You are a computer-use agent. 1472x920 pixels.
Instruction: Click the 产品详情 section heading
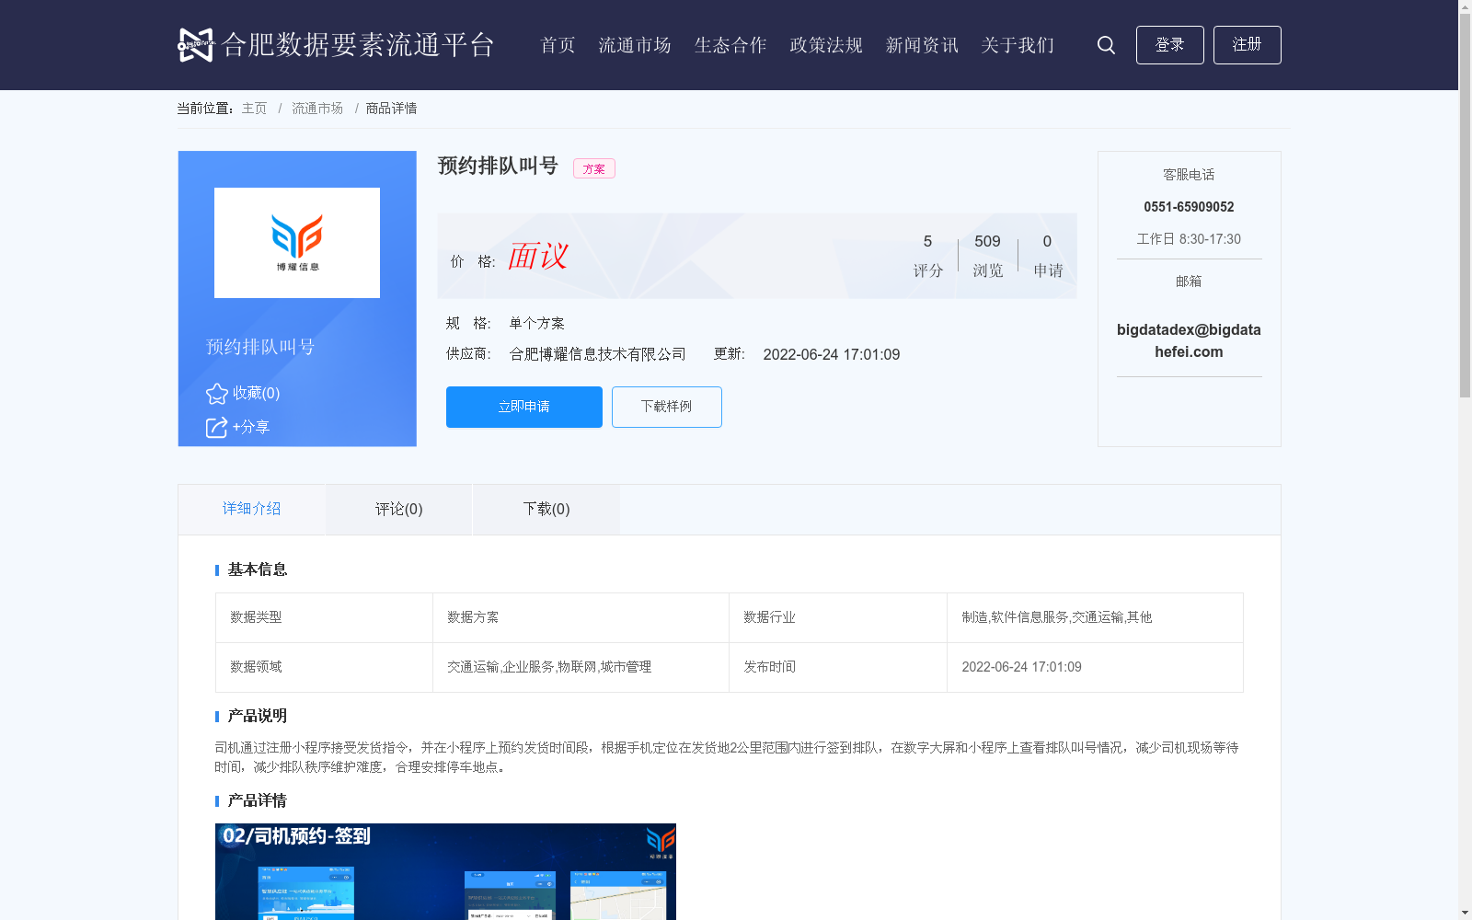(x=258, y=800)
